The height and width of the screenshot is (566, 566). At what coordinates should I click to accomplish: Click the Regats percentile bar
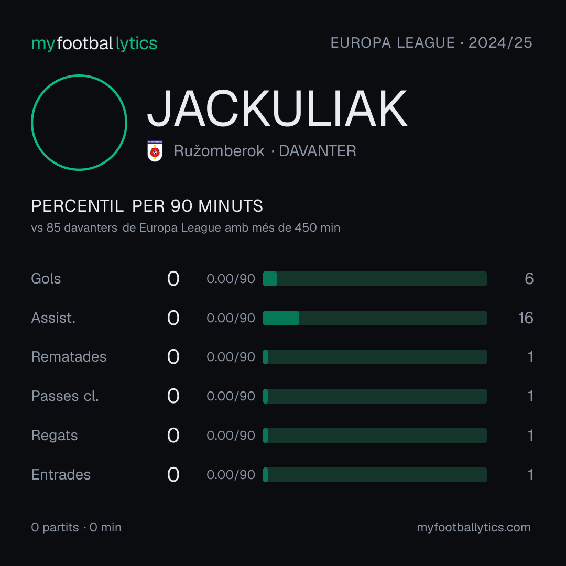[375, 436]
